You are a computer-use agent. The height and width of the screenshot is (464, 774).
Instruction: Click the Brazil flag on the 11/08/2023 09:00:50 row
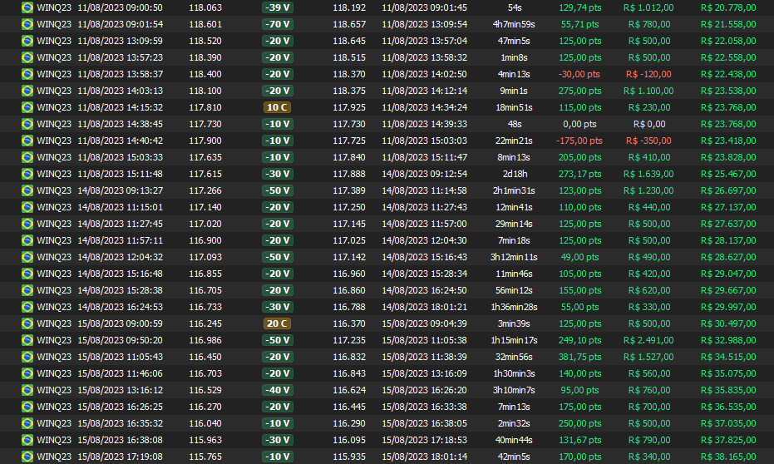(x=27, y=7)
